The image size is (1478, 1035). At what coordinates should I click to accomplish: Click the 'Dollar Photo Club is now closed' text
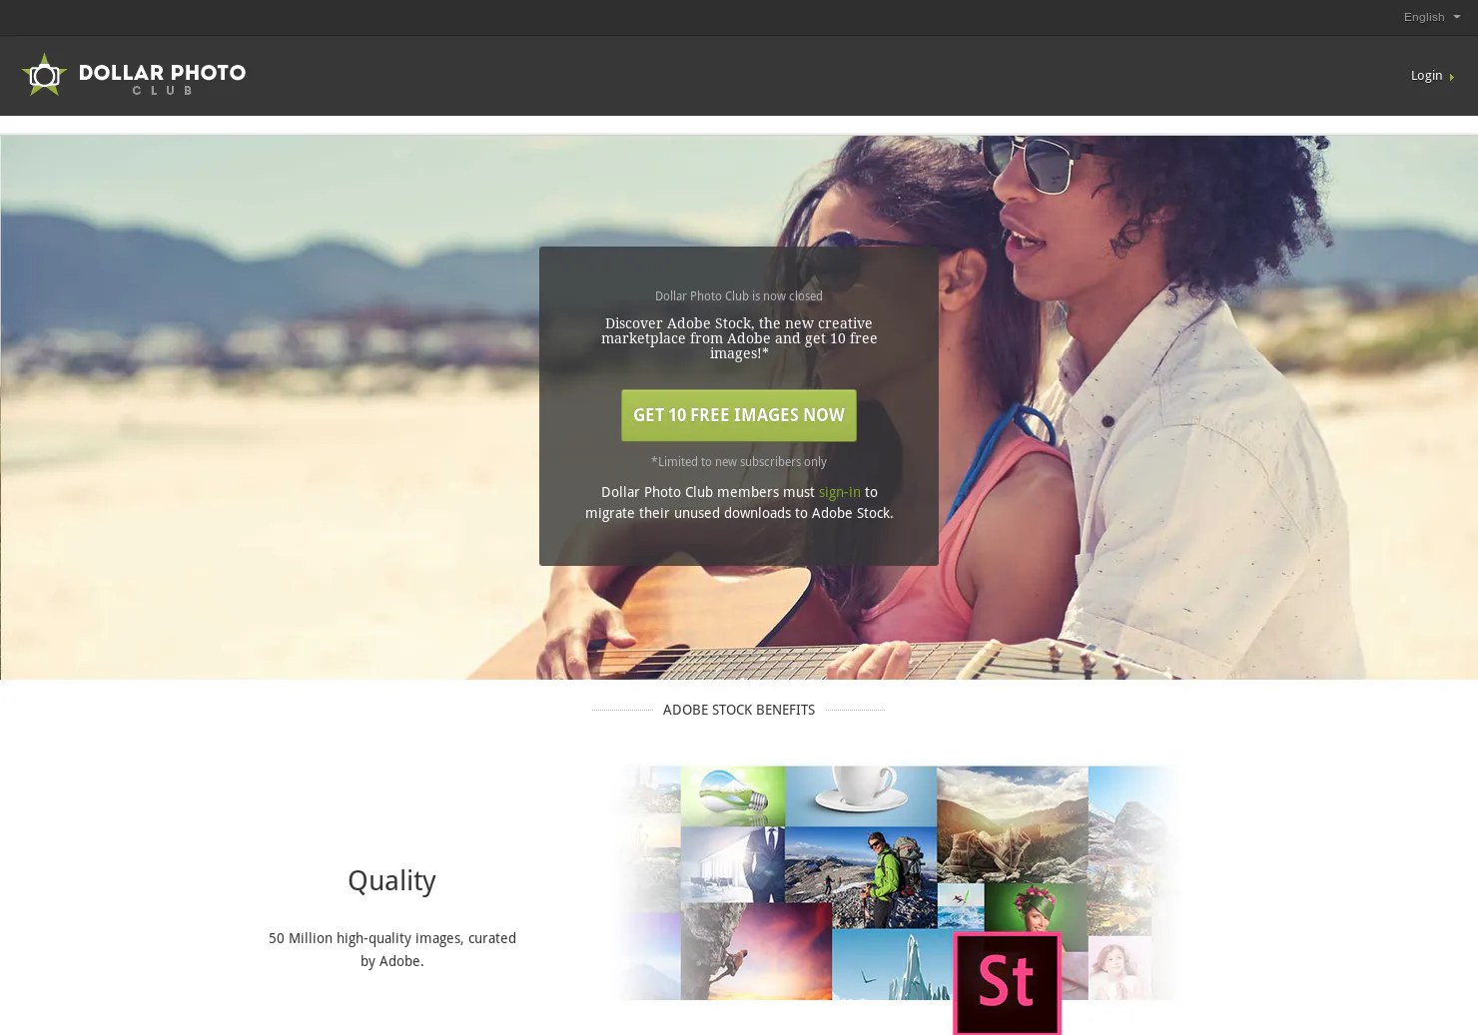pos(739,296)
